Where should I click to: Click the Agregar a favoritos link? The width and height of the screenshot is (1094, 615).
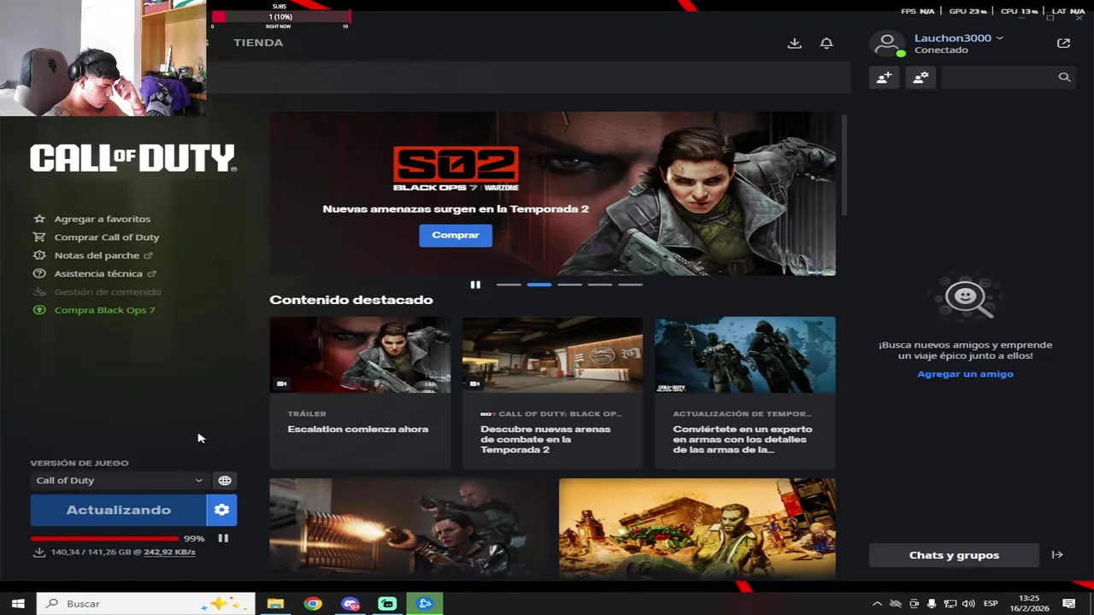(x=103, y=219)
